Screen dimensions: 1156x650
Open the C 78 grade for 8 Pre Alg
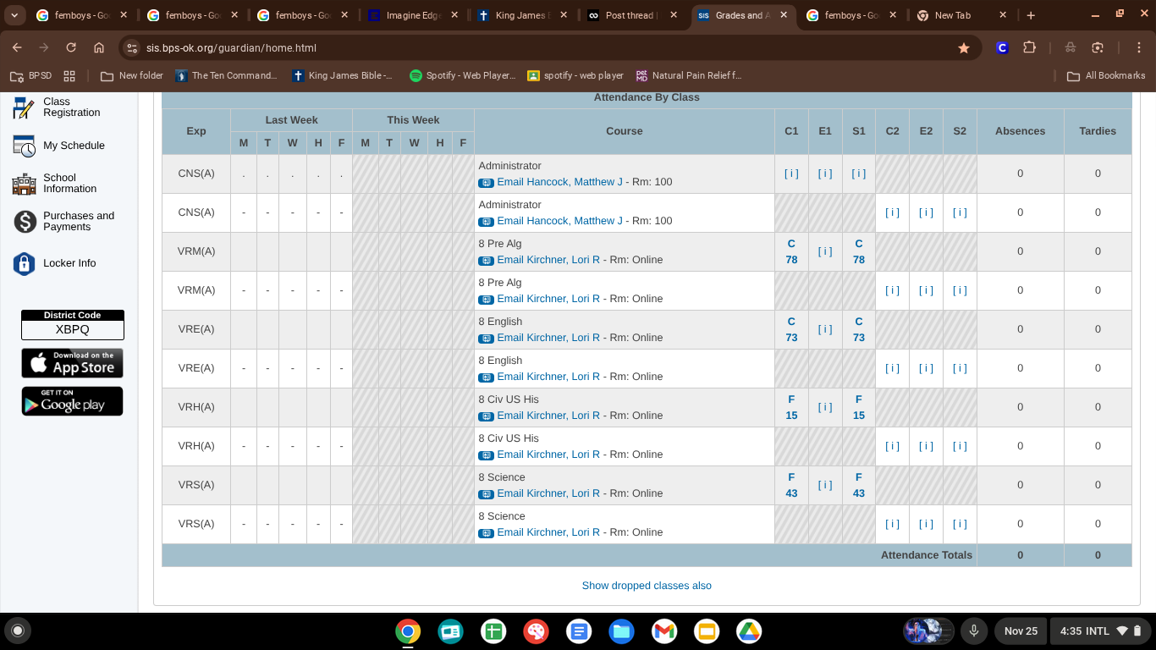(x=791, y=251)
